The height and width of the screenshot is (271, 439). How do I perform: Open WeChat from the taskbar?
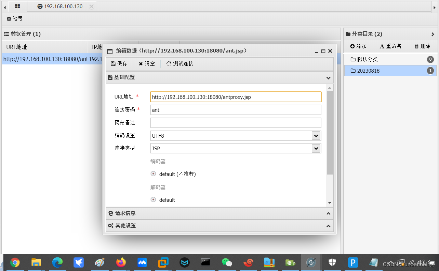point(227,262)
